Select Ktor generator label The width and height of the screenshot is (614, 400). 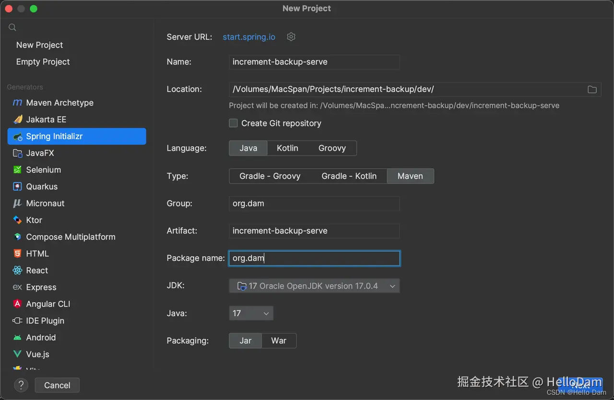click(x=34, y=220)
